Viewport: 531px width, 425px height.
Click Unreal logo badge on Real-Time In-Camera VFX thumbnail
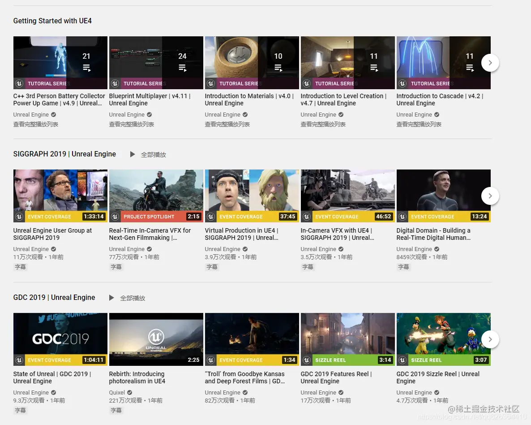115,217
